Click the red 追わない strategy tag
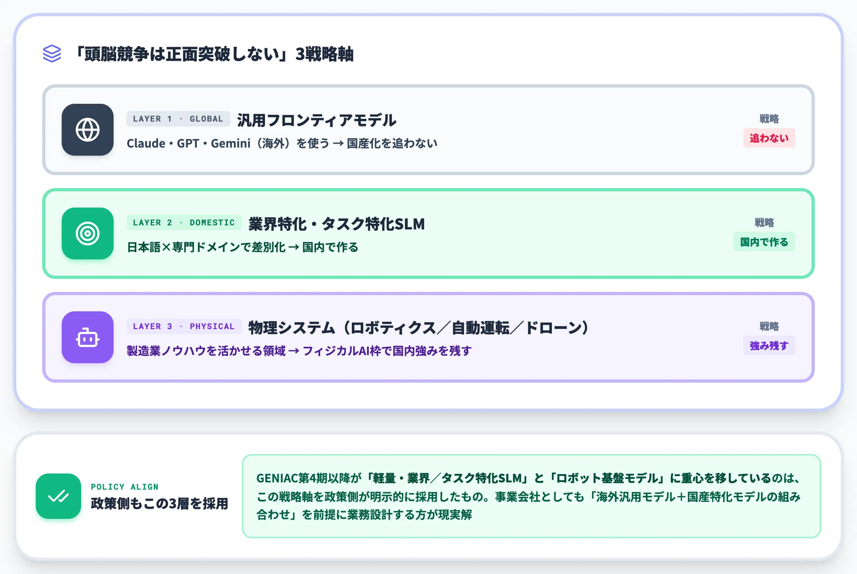This screenshot has width=857, height=574. 769,138
